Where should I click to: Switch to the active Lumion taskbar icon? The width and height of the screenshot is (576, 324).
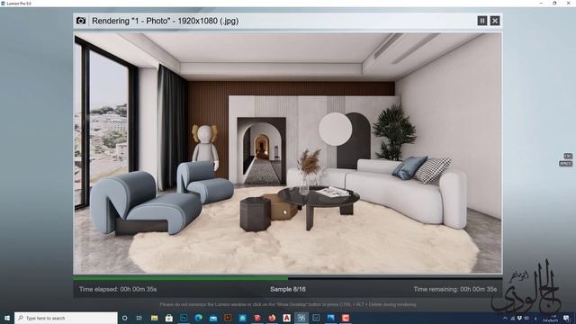301,318
